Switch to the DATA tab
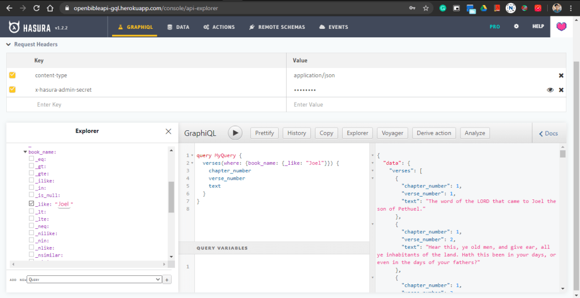Image resolution: width=580 pixels, height=298 pixels. coord(178,27)
